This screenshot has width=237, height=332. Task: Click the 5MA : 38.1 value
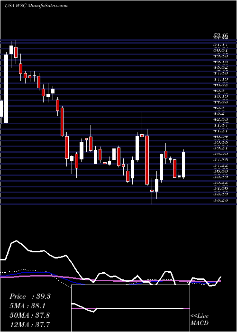click(28, 306)
